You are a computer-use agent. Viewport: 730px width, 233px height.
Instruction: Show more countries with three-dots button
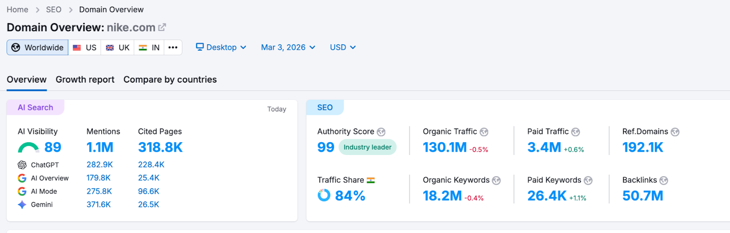(173, 47)
